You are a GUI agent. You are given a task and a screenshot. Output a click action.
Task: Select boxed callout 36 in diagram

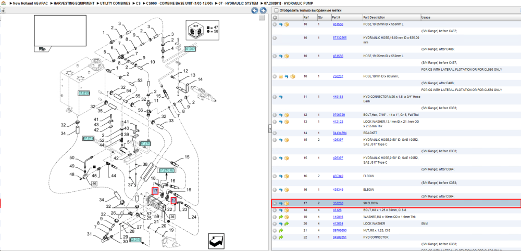[172, 217]
